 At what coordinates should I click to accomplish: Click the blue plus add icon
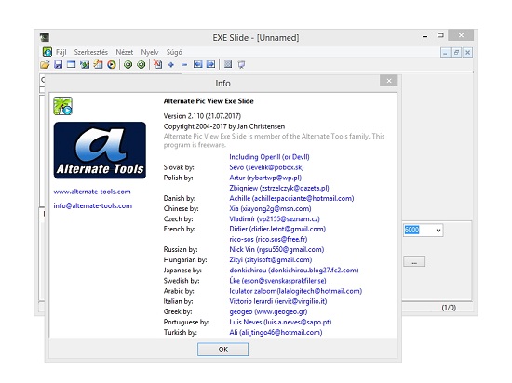point(170,64)
